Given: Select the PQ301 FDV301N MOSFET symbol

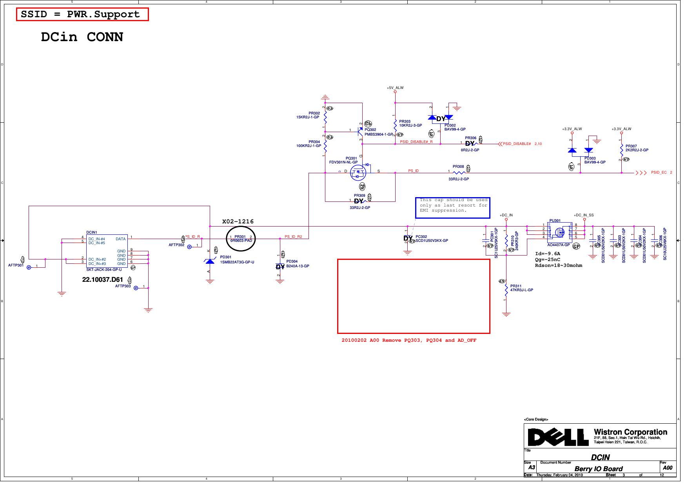Looking at the screenshot, I should pyautogui.click(x=358, y=172).
